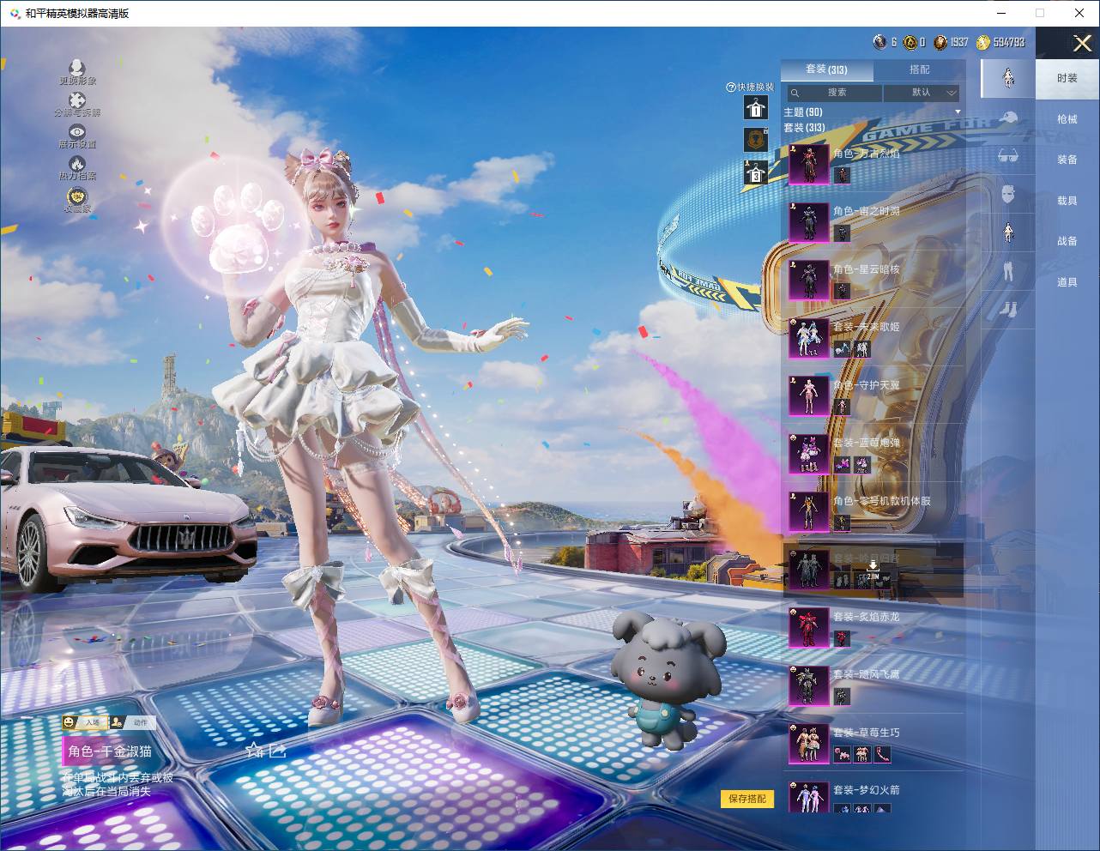Select the 角色-星云暗核 outfit thumbnail

808,280
